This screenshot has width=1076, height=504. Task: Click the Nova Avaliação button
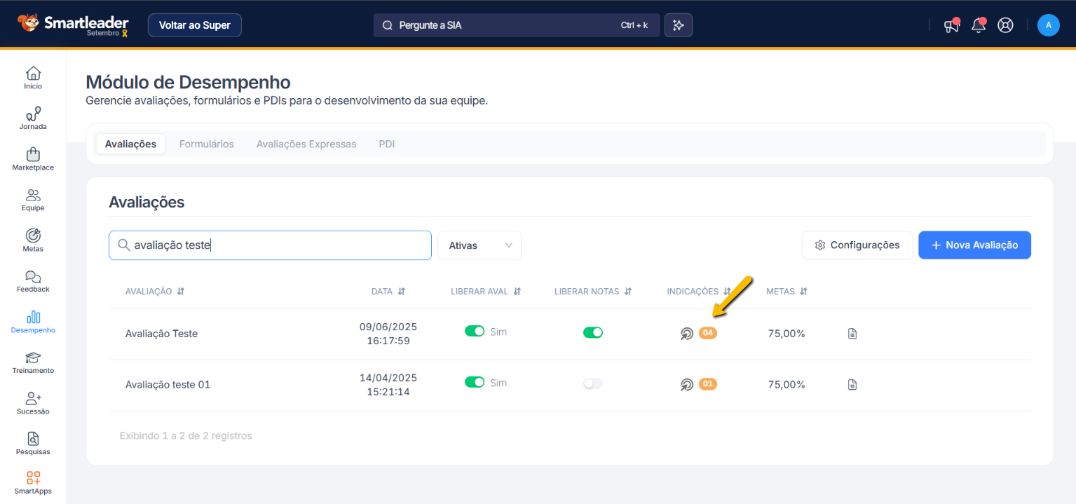pos(974,245)
